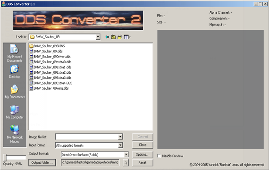Screen dimensions: 269x170
Task: Click the DDS Converter title bar icon
Action: pos(3,4)
